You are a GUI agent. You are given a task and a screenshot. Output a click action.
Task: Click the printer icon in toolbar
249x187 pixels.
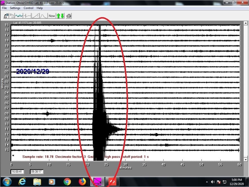[x=69, y=16]
